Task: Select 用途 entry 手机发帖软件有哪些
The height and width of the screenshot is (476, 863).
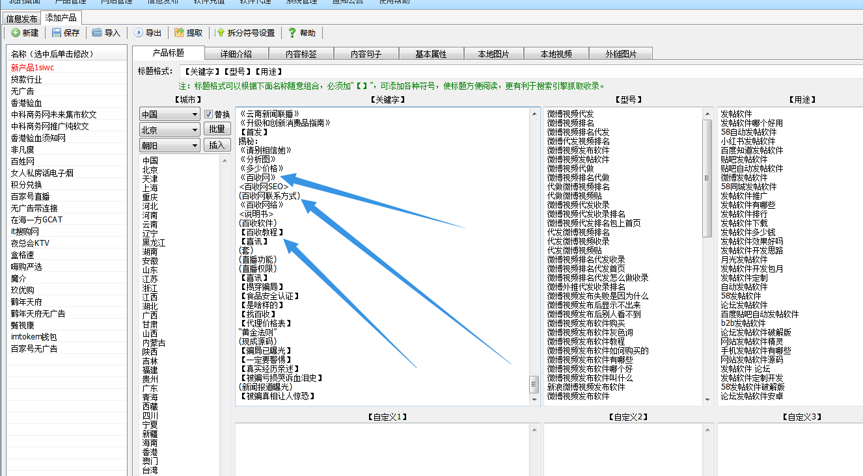Action: [756, 350]
